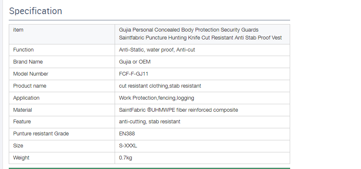This screenshot has width=361, height=169.
Task: Select the 0.7kg weight value
Action: pos(125,158)
